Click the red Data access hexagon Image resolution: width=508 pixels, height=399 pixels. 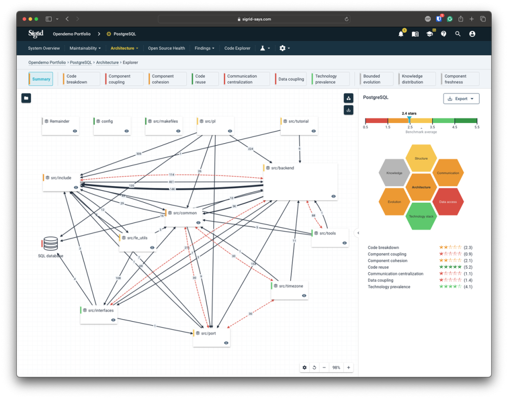click(448, 202)
